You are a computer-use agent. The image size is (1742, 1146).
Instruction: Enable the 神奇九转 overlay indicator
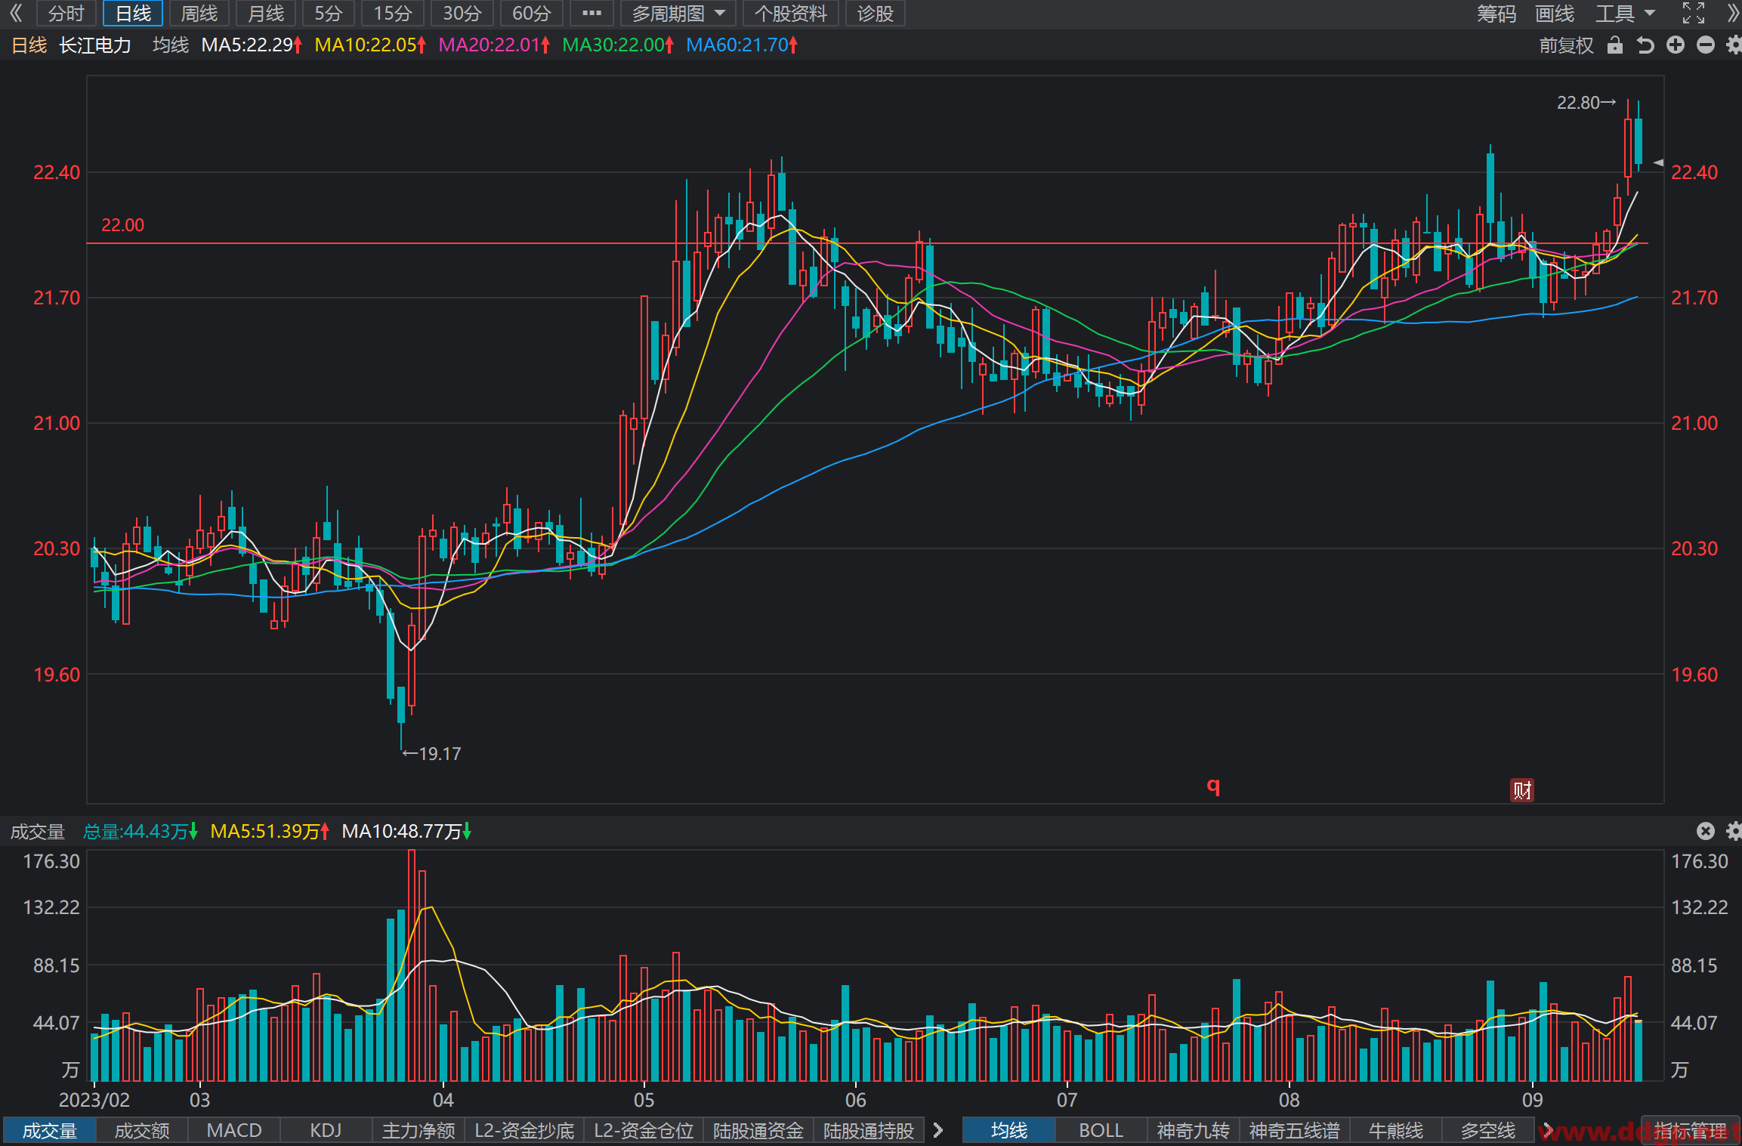point(1193,1130)
